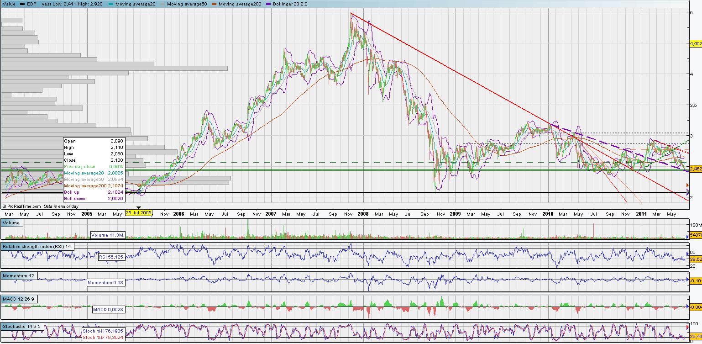Open the Value label in chart header
702x344 pixels.
[x=9, y=4]
